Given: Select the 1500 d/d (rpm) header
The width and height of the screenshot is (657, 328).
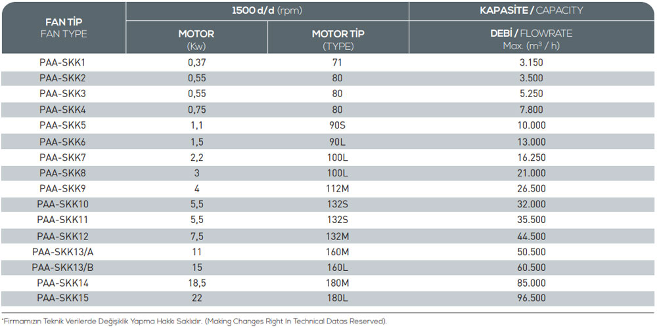Looking at the screenshot, I should pyautogui.click(x=267, y=11).
